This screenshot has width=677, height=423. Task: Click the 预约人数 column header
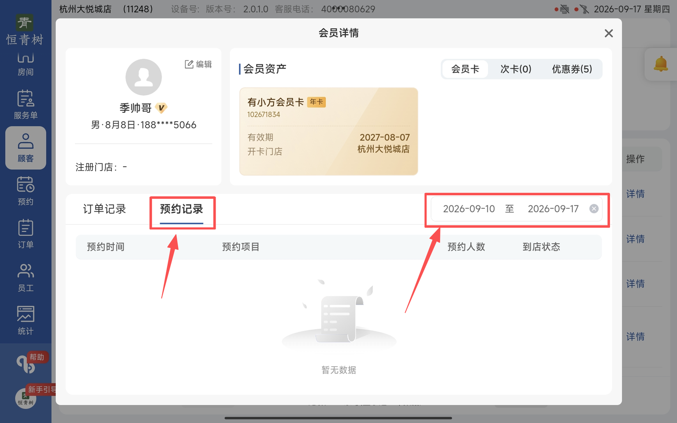coord(466,247)
